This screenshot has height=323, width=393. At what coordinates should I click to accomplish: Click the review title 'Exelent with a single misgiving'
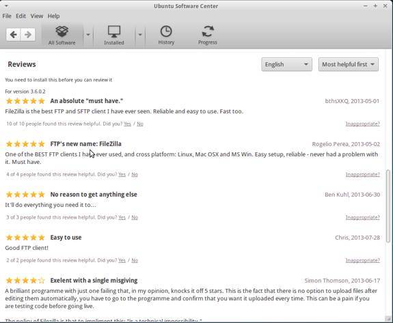tap(94, 281)
